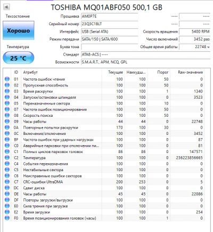The width and height of the screenshot is (213, 232).
Task: Click the previous disk arrow button
Action: tap(6, 7)
